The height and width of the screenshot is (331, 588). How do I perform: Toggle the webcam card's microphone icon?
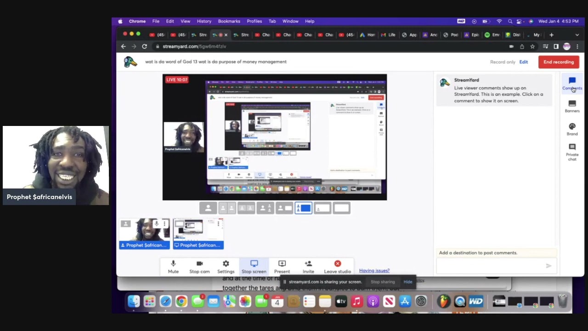(157, 224)
